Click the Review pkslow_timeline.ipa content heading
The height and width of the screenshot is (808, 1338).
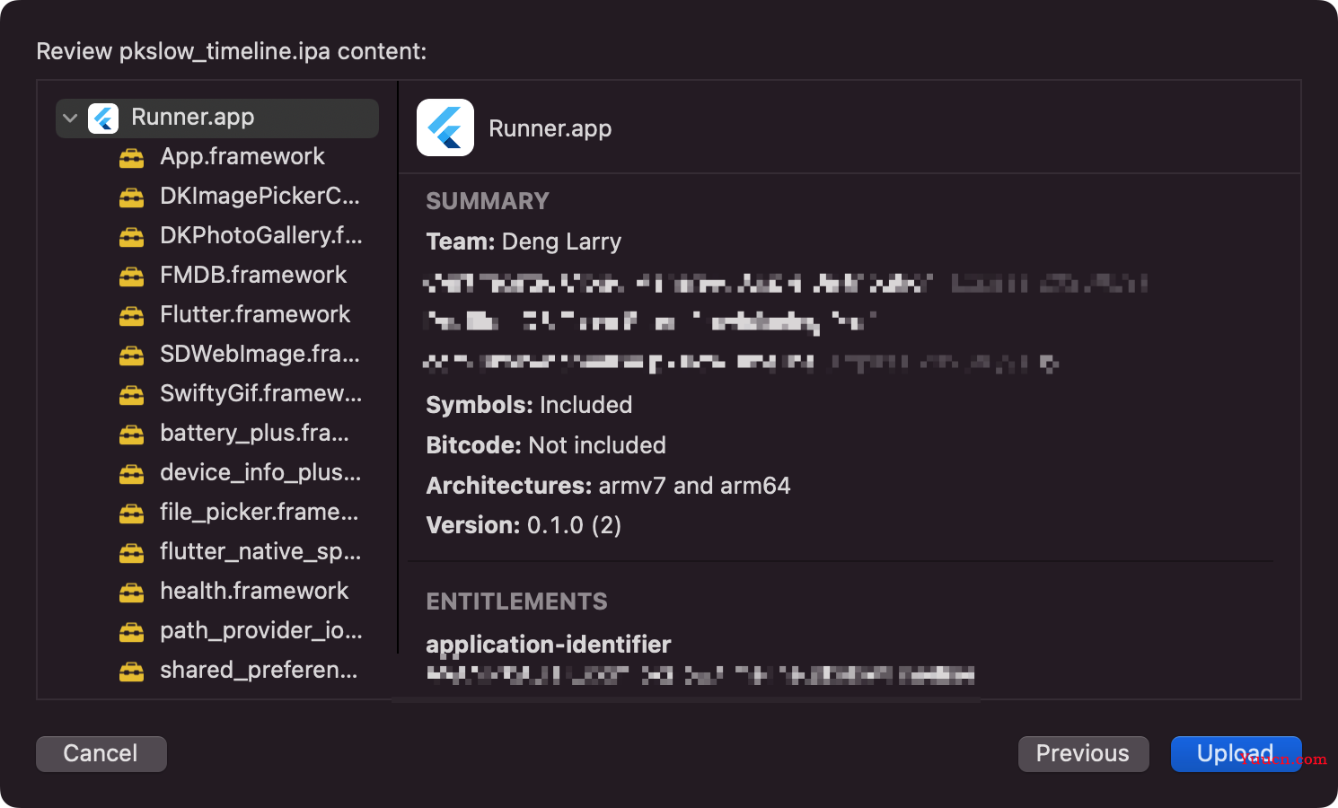[x=232, y=52]
